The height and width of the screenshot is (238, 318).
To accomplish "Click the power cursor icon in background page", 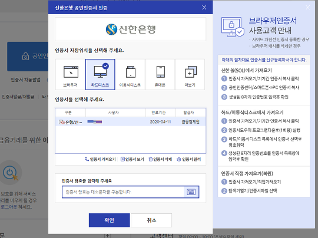I will (11, 173).
